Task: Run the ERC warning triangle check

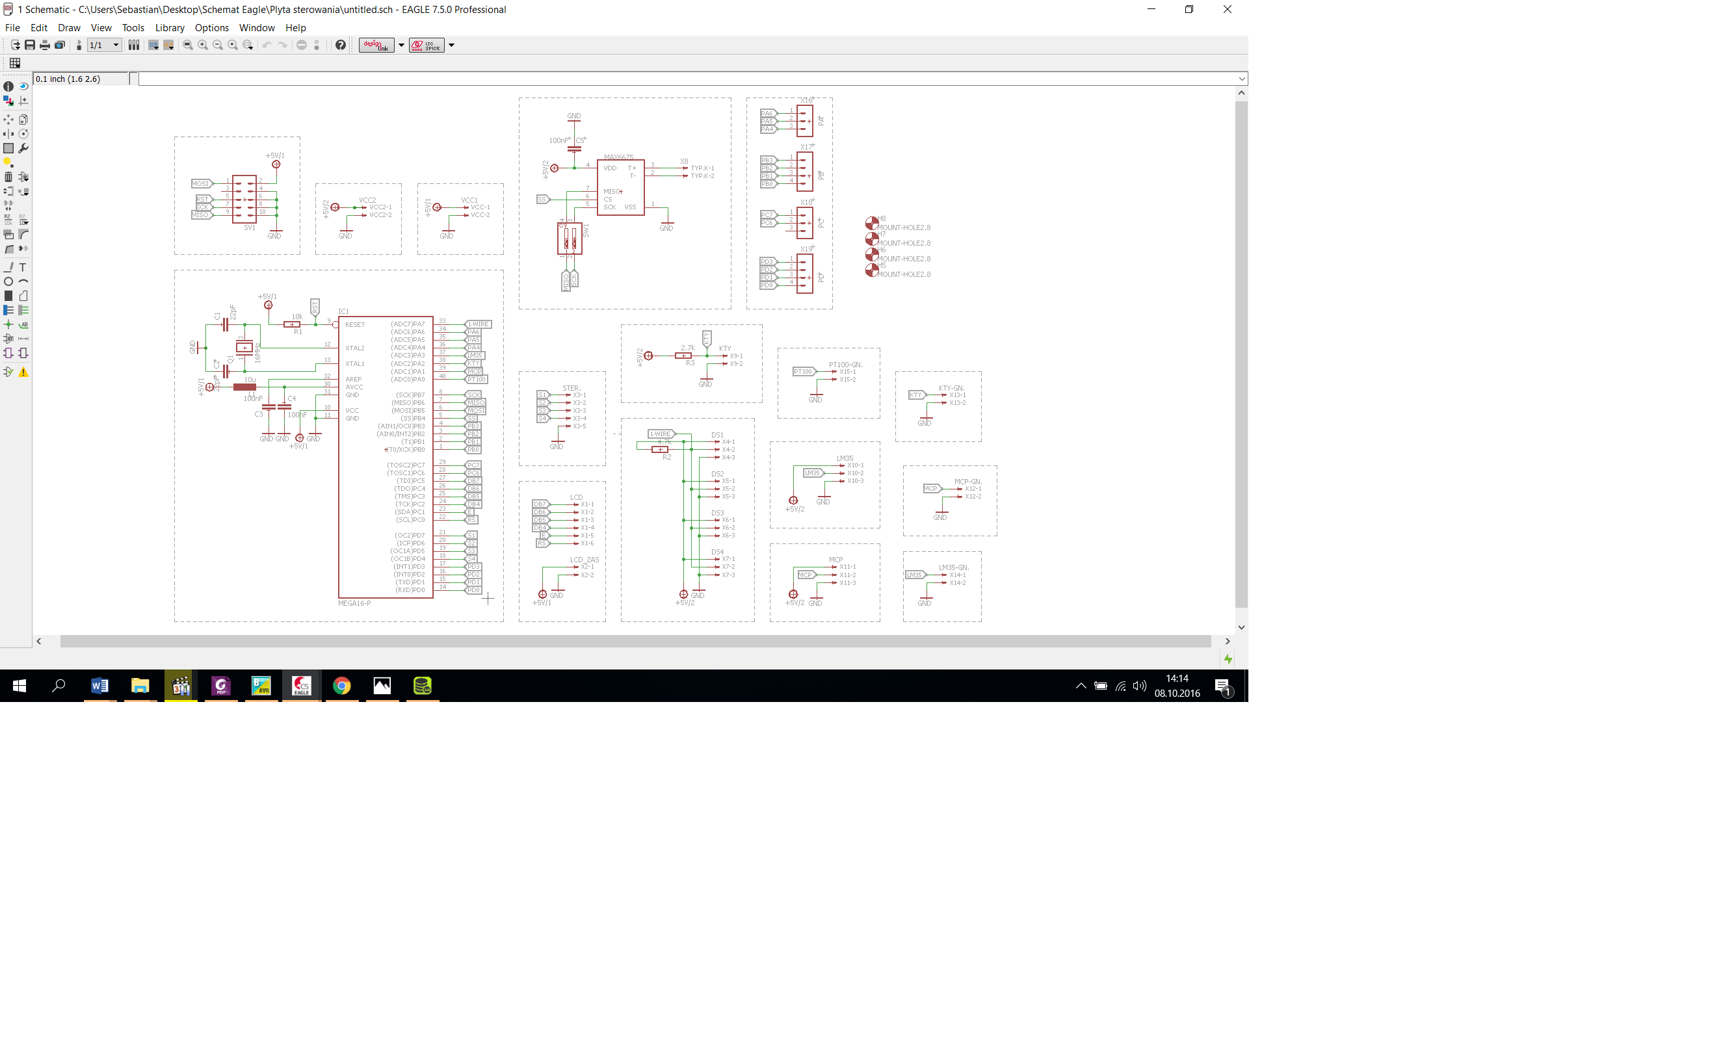Action: pos(23,372)
